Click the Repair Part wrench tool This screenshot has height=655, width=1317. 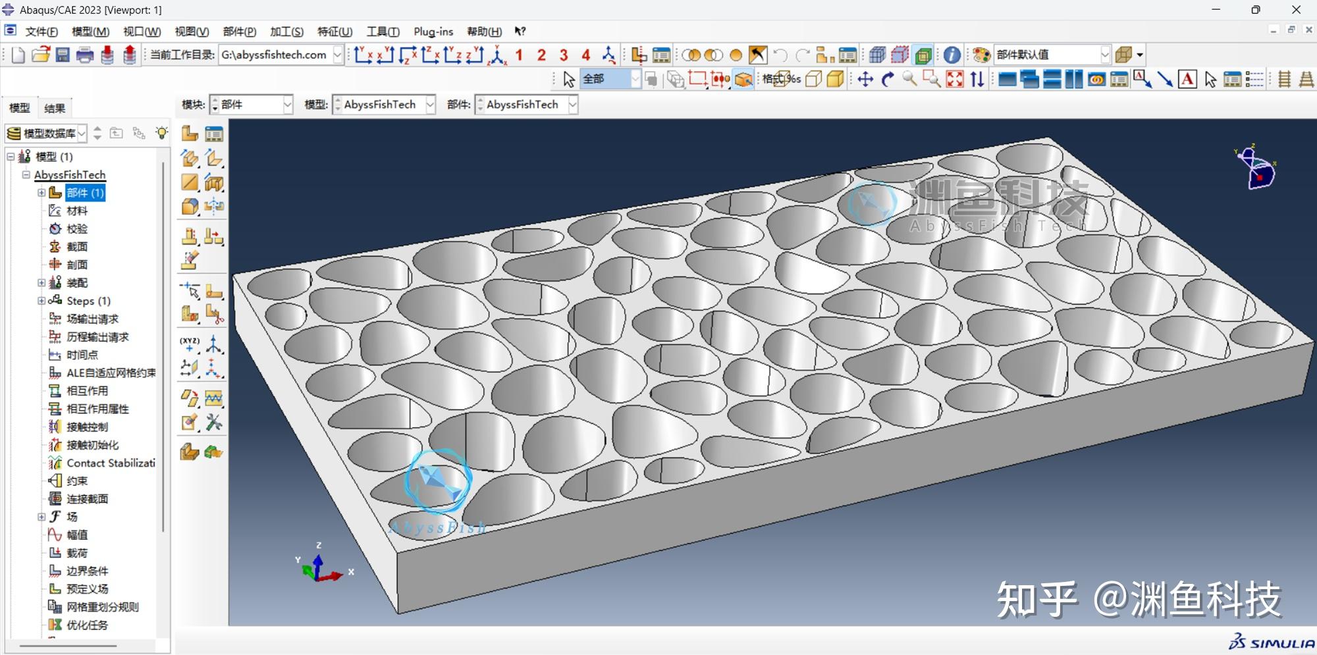pos(214,422)
